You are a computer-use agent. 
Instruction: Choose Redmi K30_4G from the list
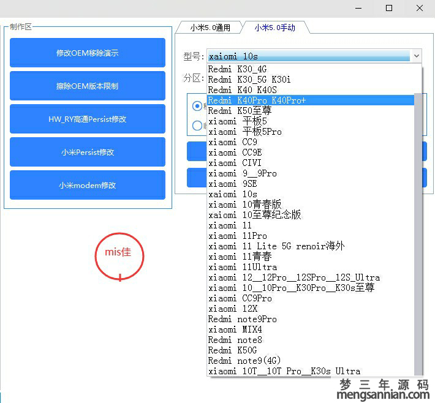tap(311, 69)
